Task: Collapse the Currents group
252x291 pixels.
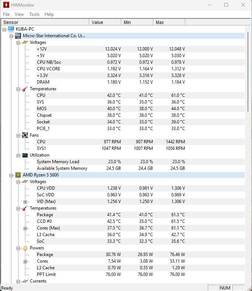Action: [x=18, y=281]
